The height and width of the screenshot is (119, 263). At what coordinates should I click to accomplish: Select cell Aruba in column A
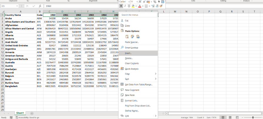[x=21, y=18]
